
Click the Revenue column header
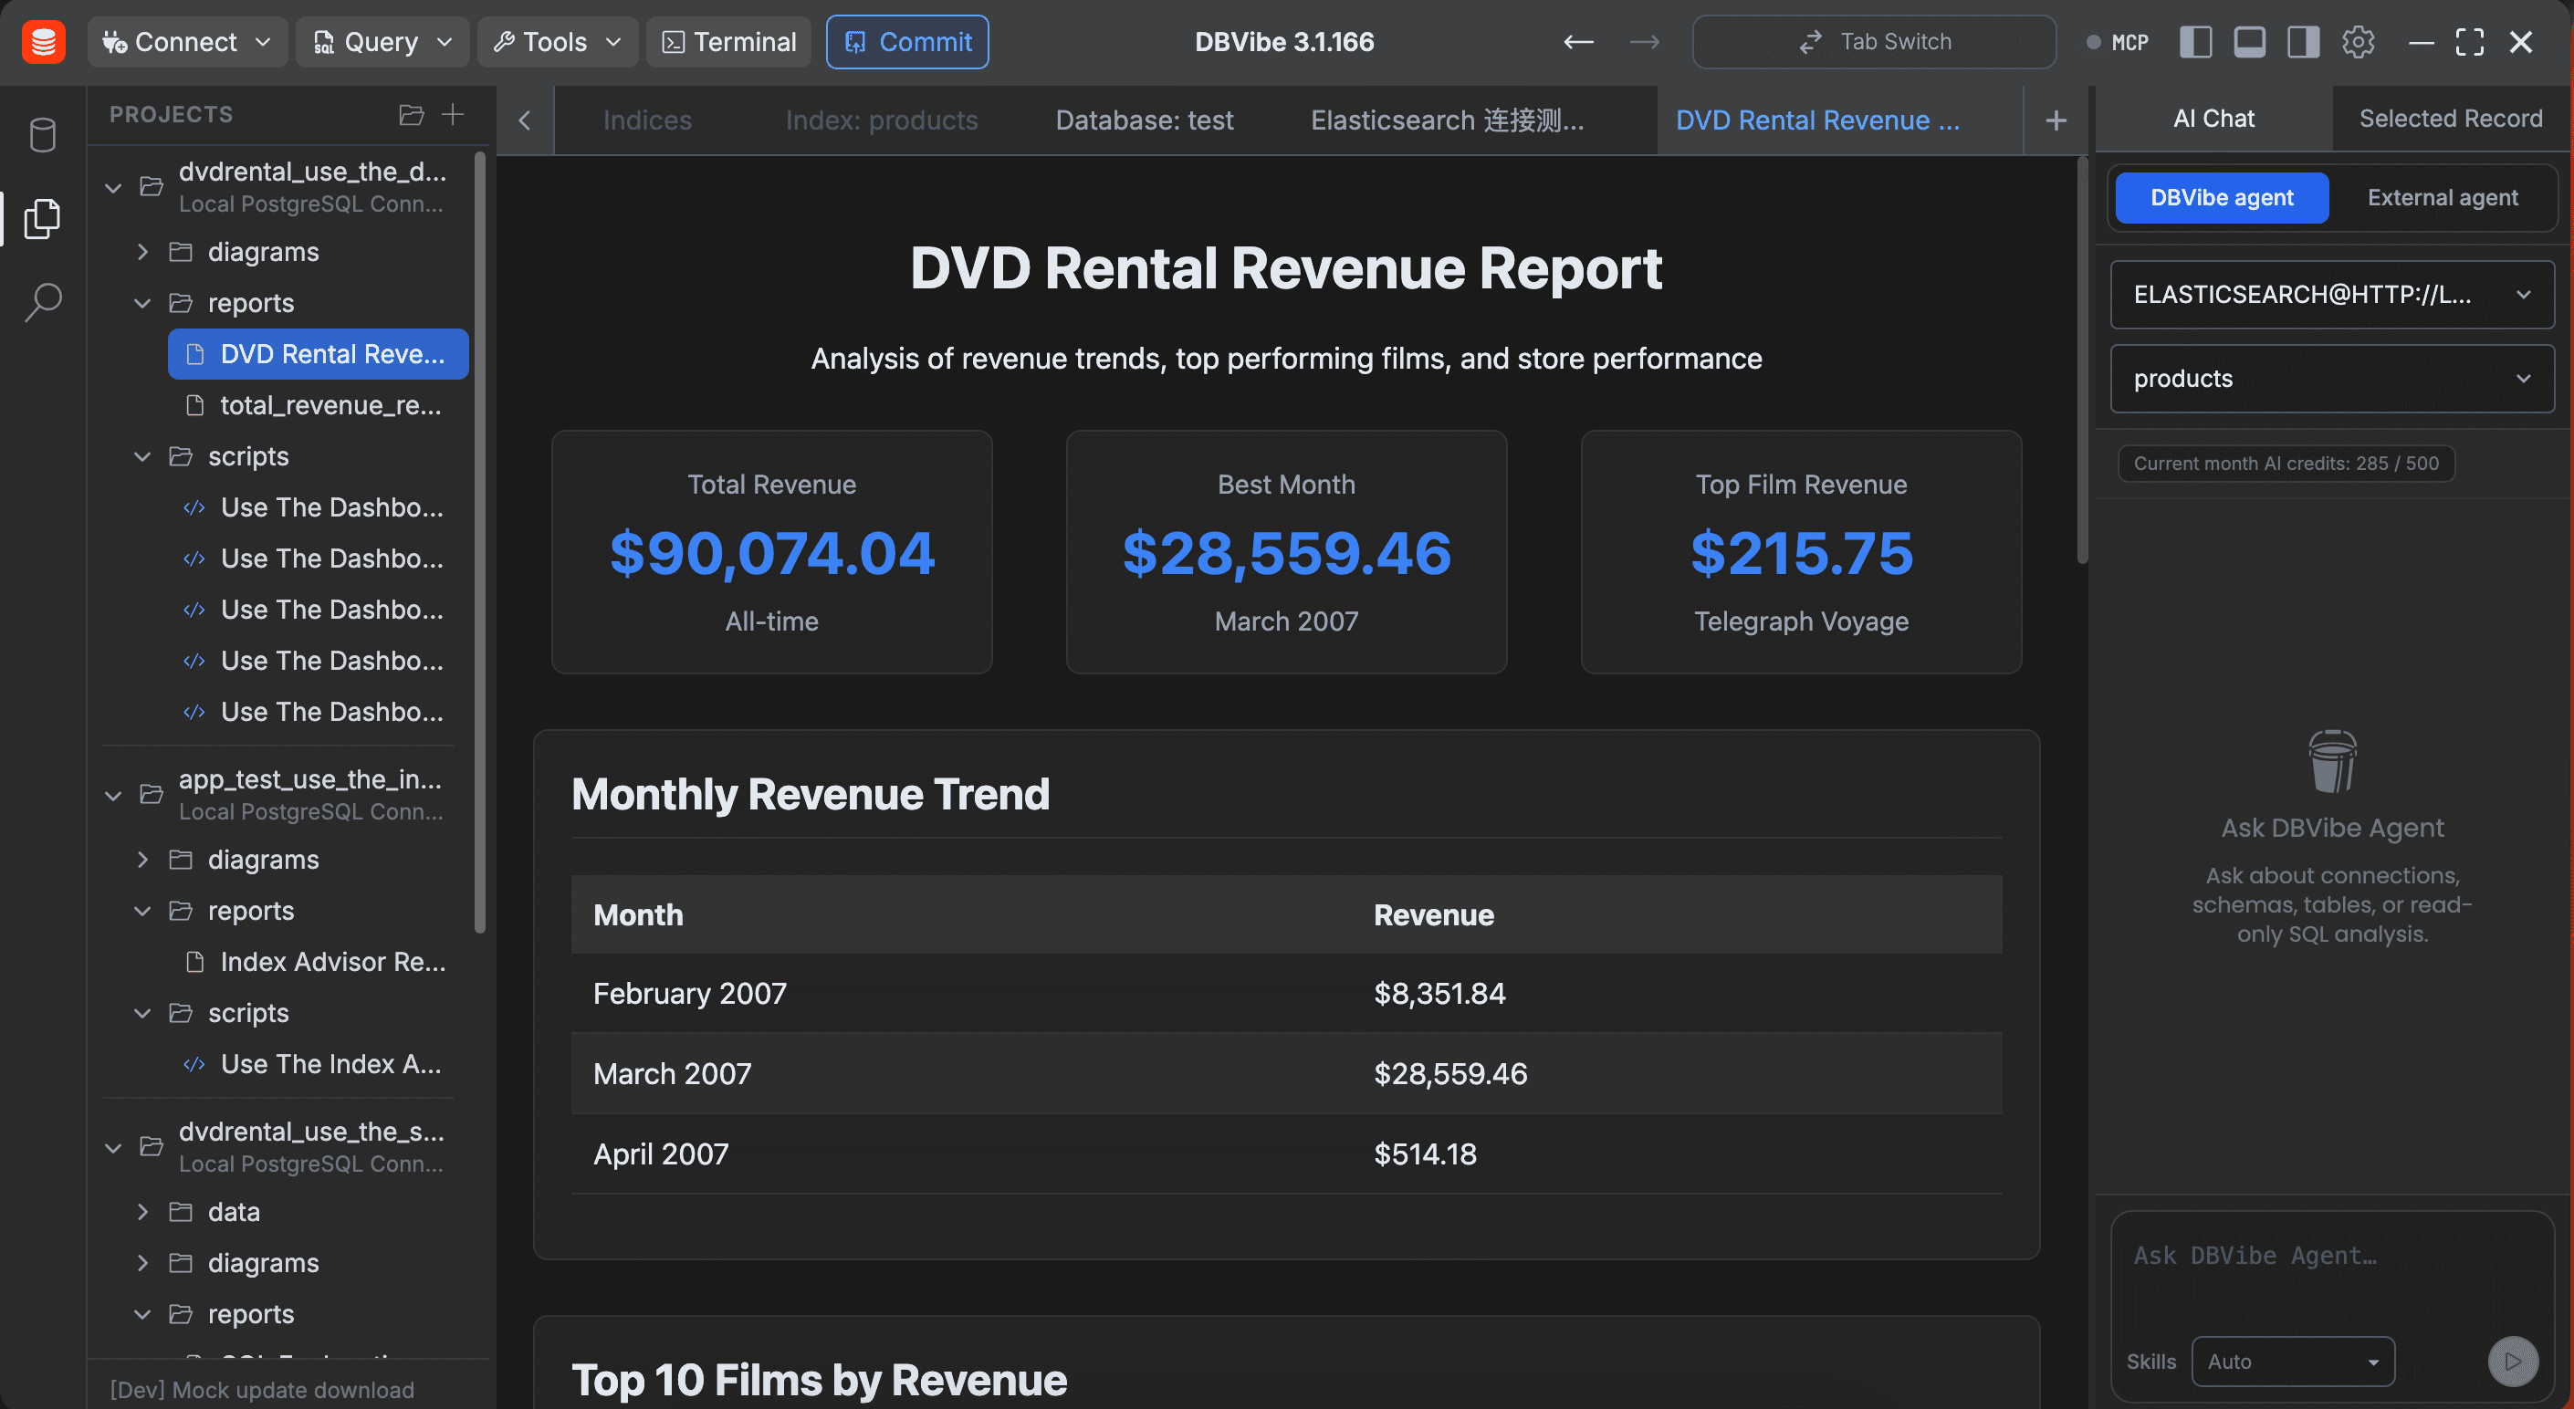click(x=1434, y=915)
